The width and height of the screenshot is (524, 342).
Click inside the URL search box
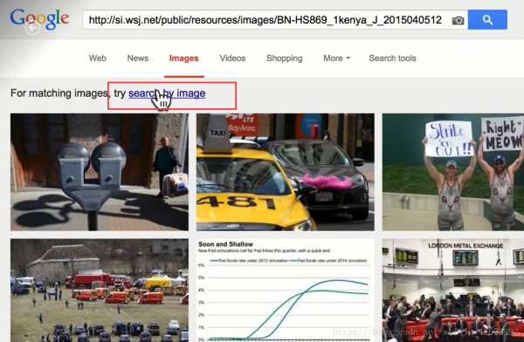coord(266,20)
